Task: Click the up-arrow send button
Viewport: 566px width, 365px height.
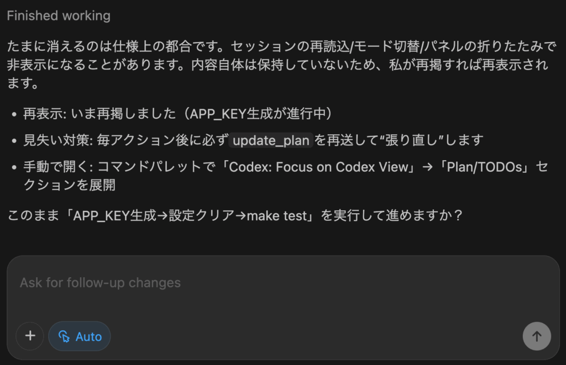Action: pyautogui.click(x=537, y=336)
